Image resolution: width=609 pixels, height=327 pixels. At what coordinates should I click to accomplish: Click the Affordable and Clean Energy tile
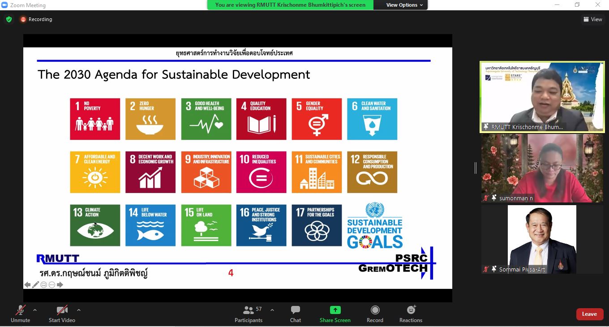pyautogui.click(x=95, y=172)
